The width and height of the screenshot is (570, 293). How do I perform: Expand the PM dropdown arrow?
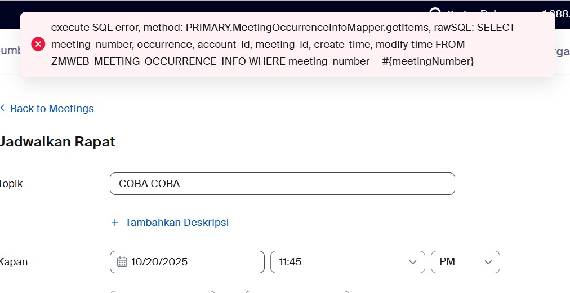point(488,262)
